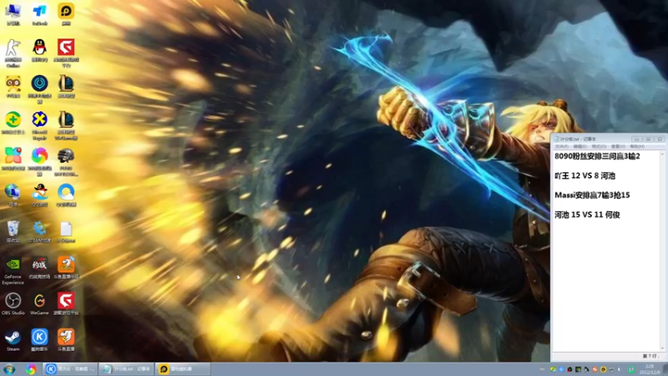Click the speaker volume tray icon

click(x=620, y=369)
